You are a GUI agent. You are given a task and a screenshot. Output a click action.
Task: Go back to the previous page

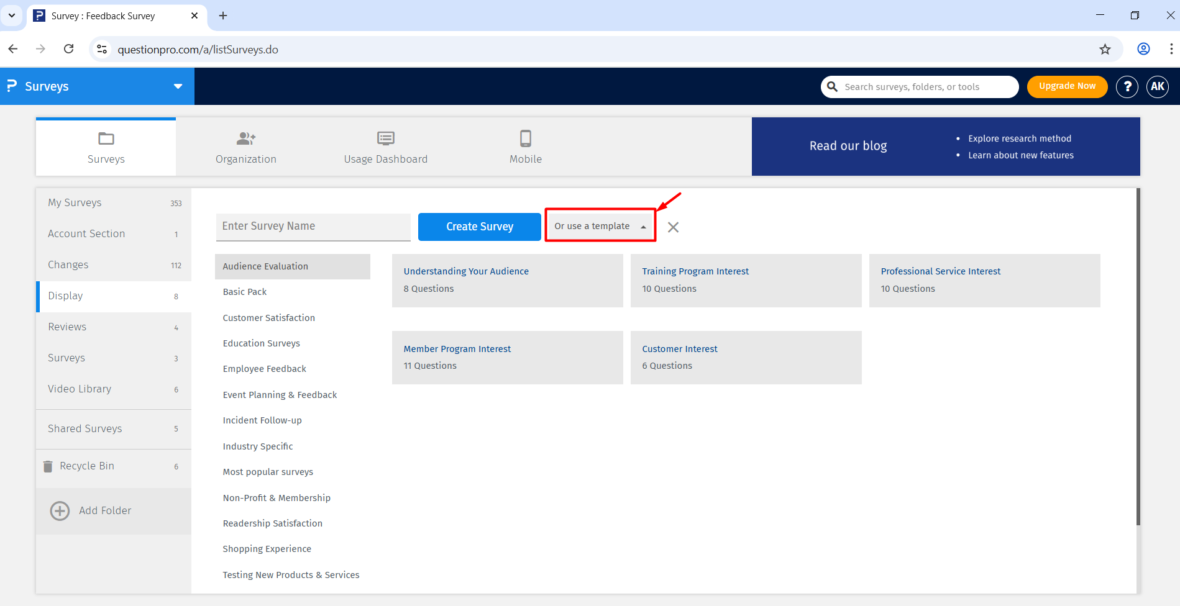(13, 49)
